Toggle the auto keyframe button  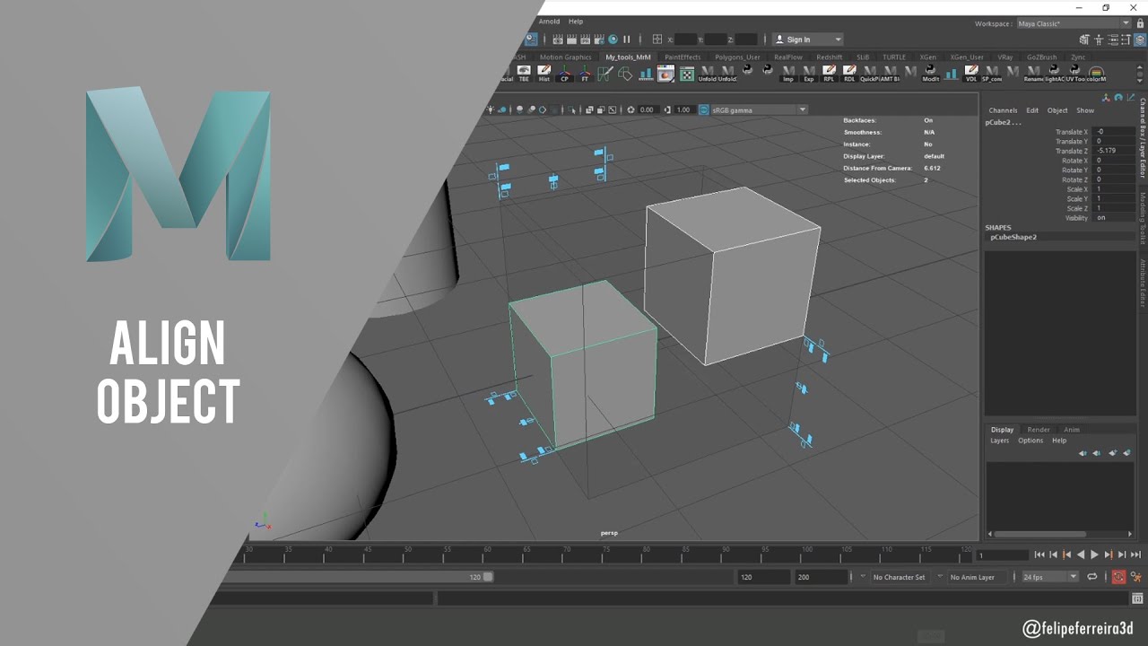(x=1119, y=577)
